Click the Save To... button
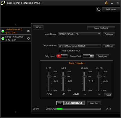The width and height of the screenshot is (121, 118). 94,103
